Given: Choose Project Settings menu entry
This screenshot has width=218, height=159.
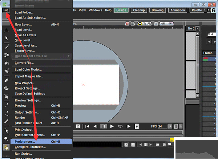Looking at the screenshot, I should click(x=27, y=88).
